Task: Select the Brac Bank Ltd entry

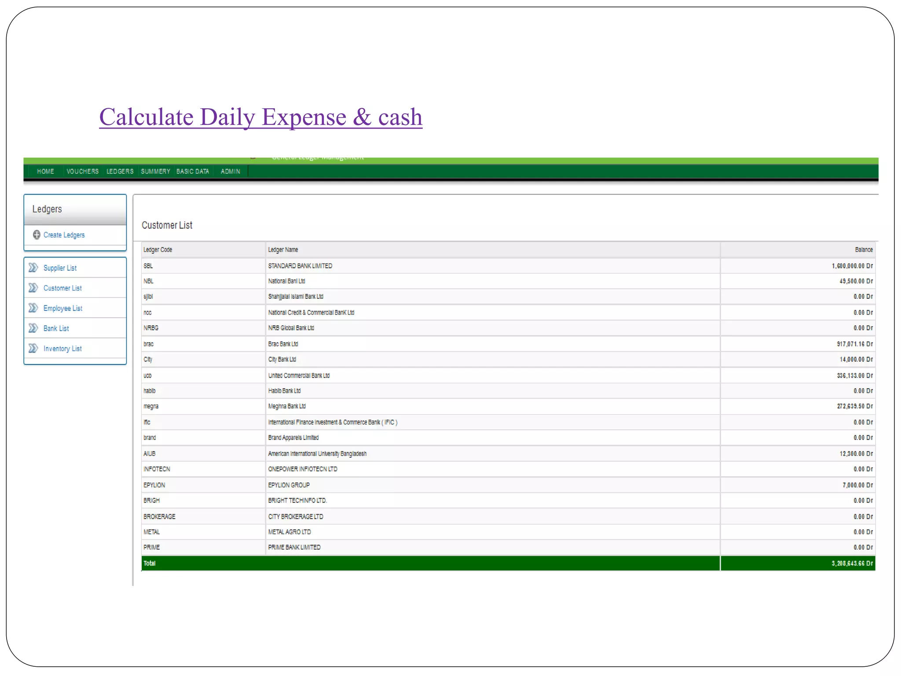Action: point(283,344)
